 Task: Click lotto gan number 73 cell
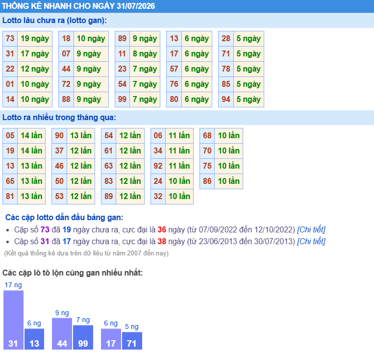coord(10,38)
